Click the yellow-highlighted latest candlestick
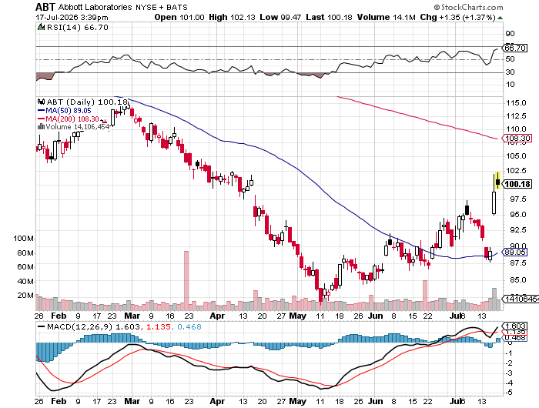This screenshot has width=539, height=408. [x=497, y=181]
